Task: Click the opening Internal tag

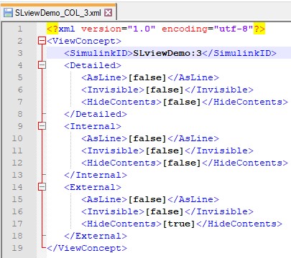Action: [x=93, y=126]
